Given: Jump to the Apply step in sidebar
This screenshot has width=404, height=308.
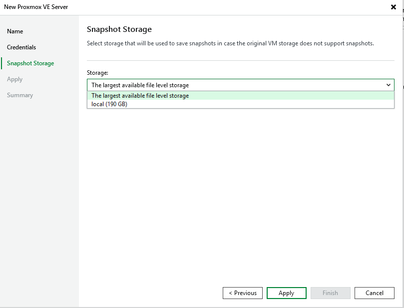Looking at the screenshot, I should (14, 79).
